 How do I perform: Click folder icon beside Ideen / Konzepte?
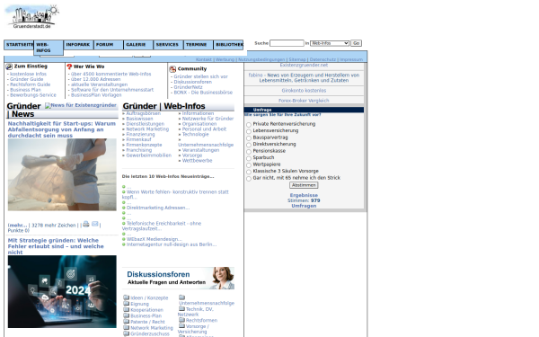[x=126, y=297]
